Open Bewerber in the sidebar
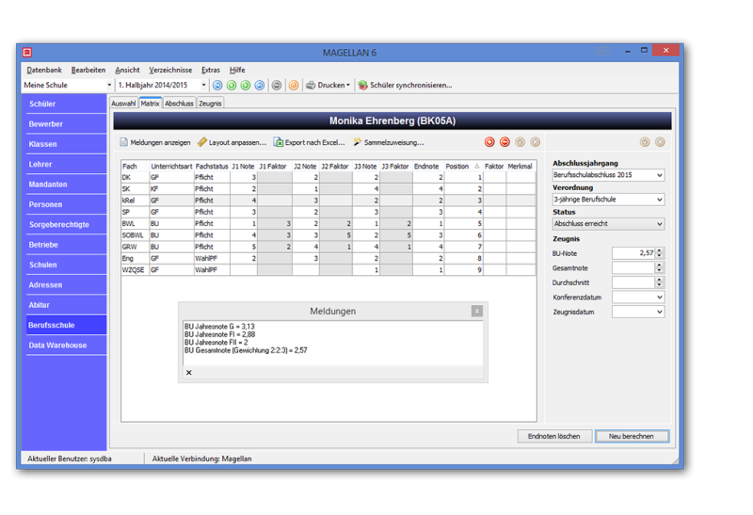The height and width of the screenshot is (515, 753). [66, 124]
